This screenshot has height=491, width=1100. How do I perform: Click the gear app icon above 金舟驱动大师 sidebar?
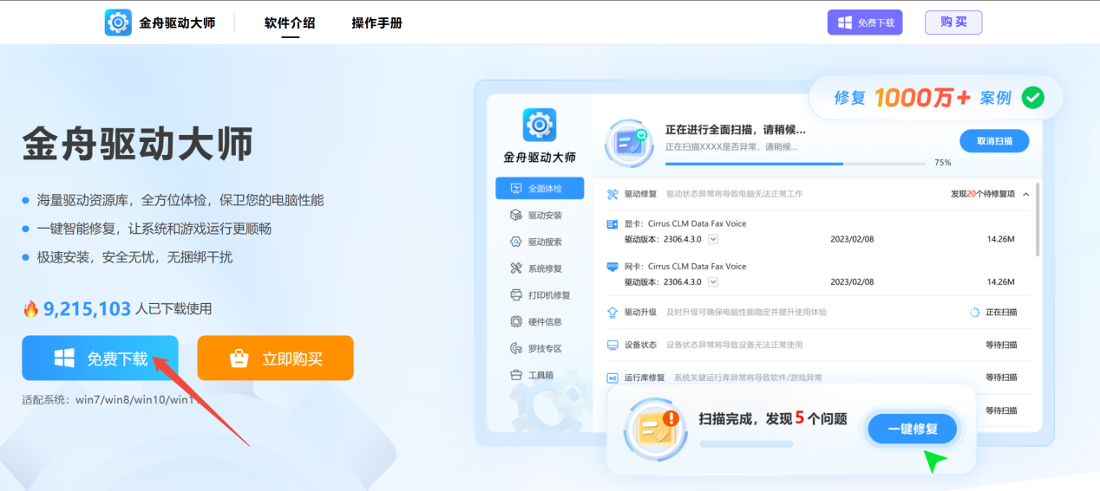(540, 125)
